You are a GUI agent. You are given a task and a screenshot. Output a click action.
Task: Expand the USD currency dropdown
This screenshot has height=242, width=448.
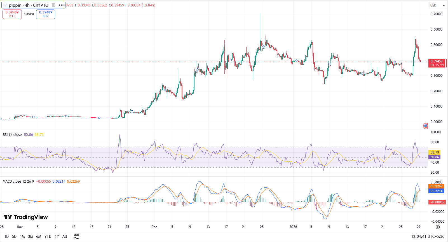[437, 5]
